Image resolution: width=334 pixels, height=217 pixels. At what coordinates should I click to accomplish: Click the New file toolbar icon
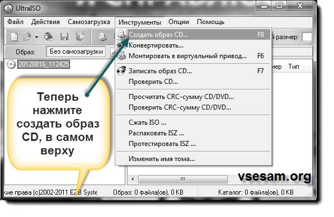[x=14, y=36]
